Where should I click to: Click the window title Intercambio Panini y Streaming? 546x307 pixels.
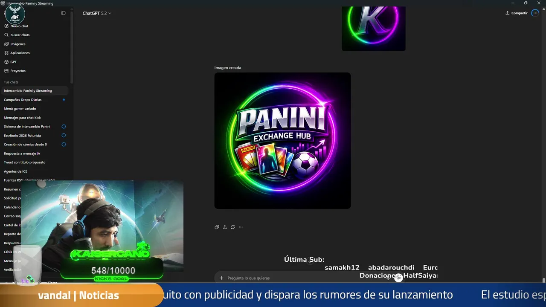[30, 3]
